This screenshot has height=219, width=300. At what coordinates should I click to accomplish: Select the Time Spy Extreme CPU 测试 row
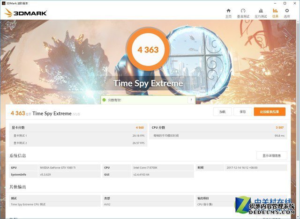(x=55, y=204)
